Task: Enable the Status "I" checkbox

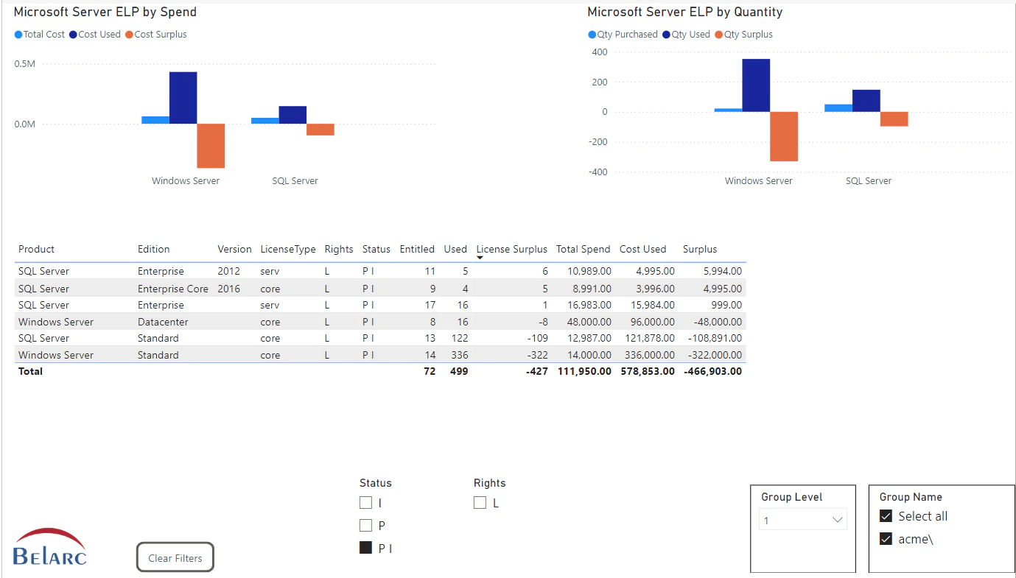Action: pos(365,502)
